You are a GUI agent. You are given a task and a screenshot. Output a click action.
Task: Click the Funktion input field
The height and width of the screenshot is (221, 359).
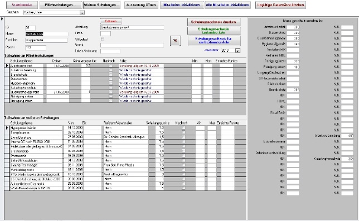46,40
